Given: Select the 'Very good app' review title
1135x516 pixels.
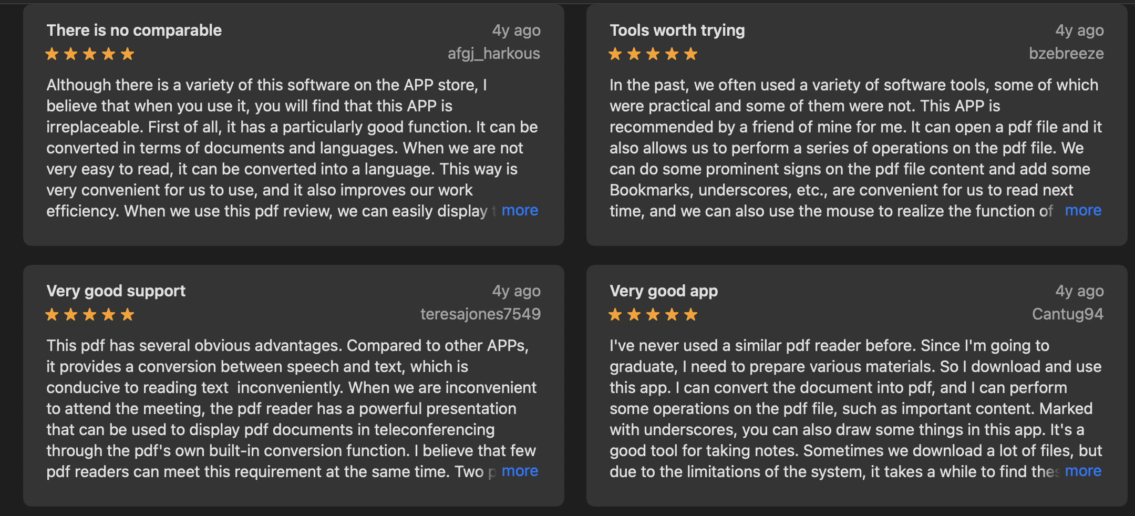Looking at the screenshot, I should [x=664, y=291].
